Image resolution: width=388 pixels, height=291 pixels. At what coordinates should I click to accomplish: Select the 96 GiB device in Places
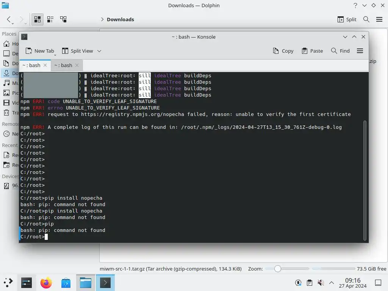click(11, 186)
